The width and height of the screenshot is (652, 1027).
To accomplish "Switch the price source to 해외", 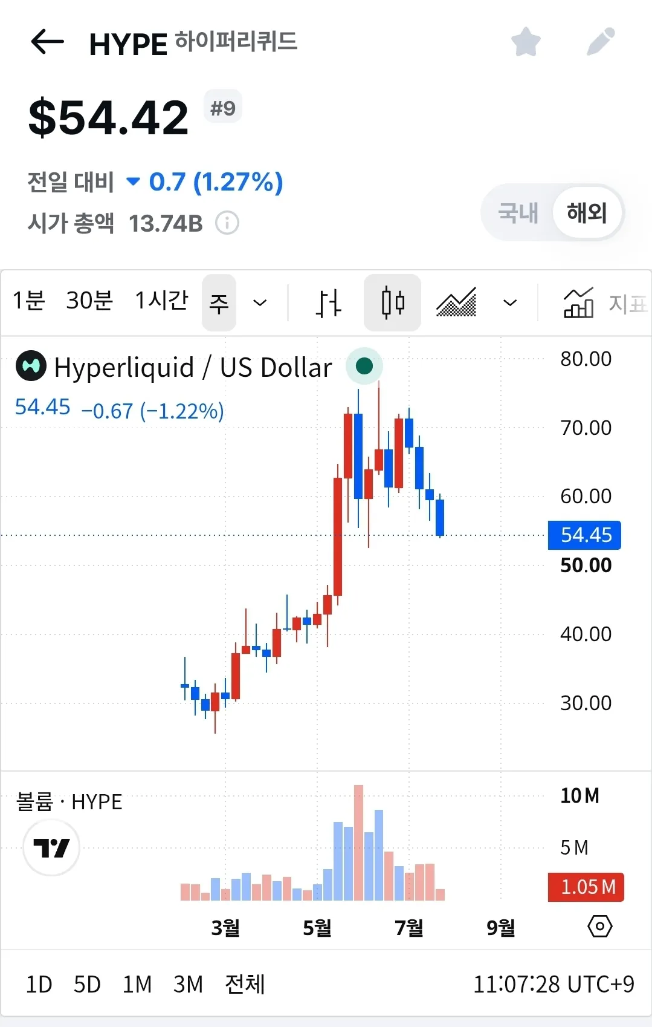I will coord(587,213).
